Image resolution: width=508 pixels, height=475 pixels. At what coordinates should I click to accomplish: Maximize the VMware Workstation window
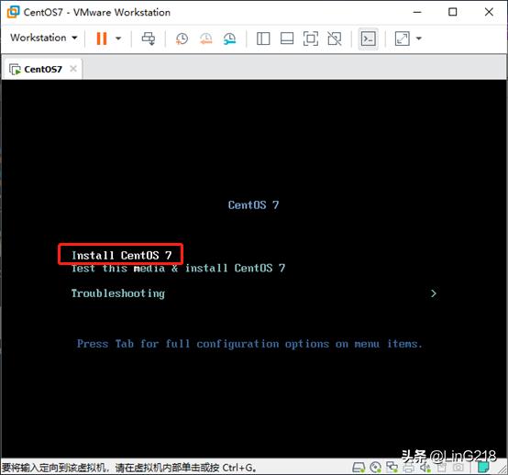(x=453, y=12)
